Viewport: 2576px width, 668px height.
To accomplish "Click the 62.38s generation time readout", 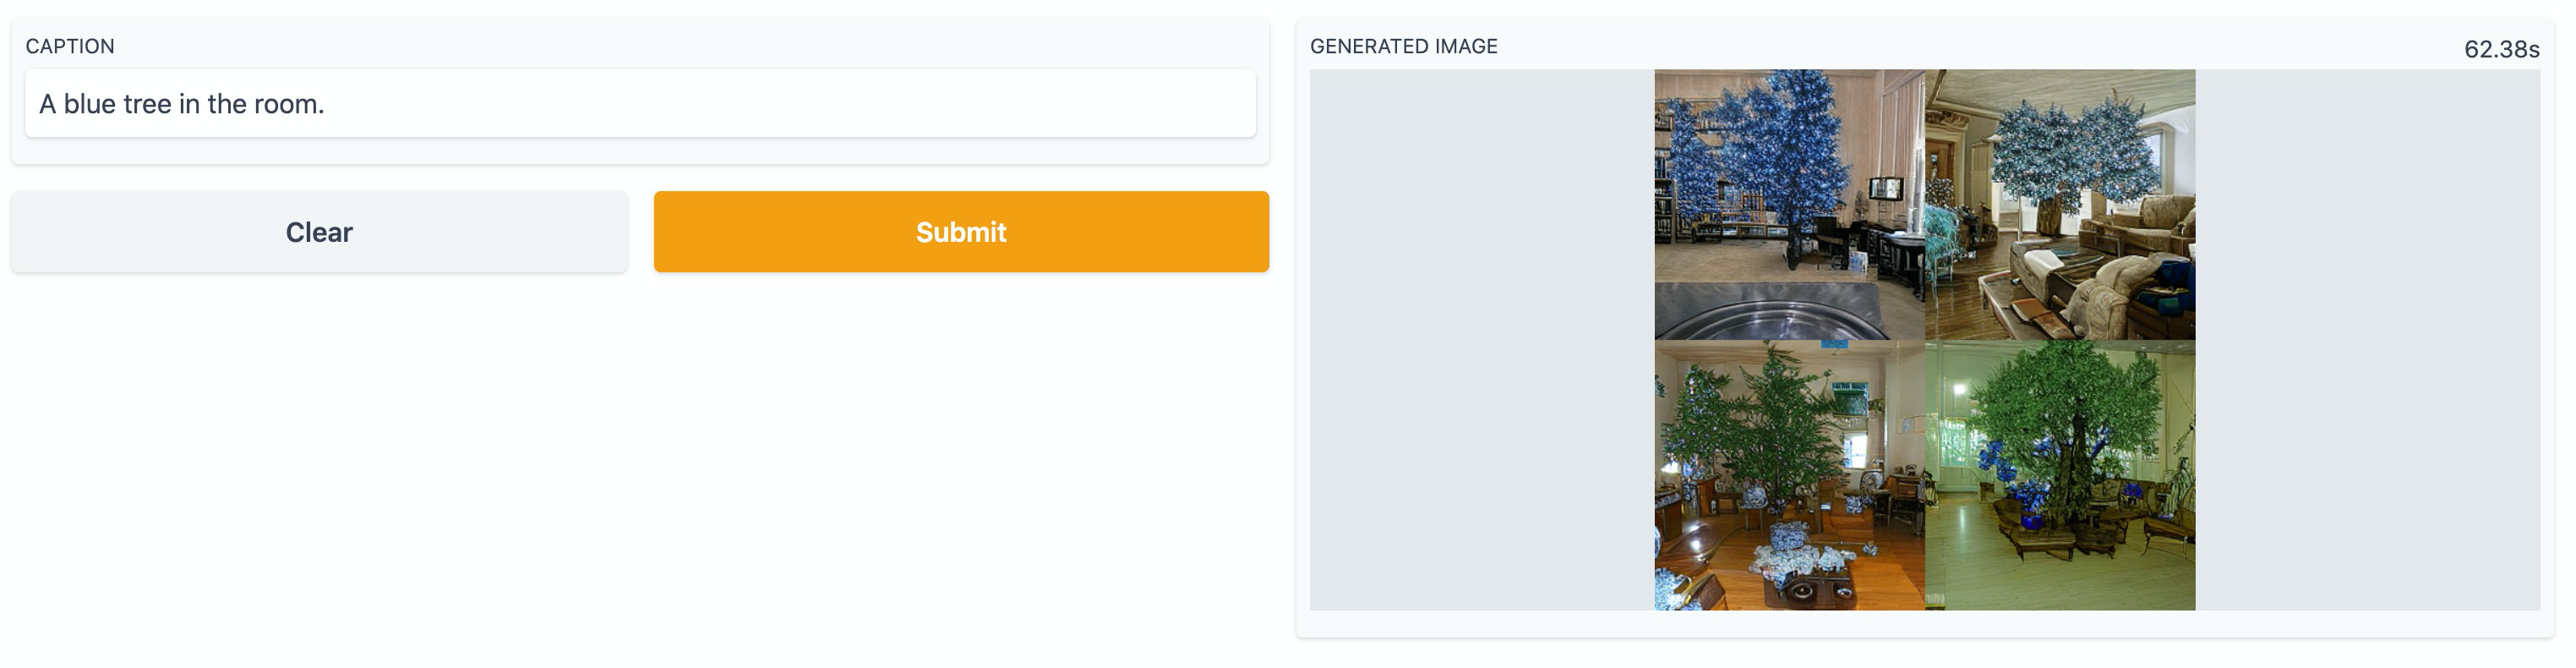I will point(2500,49).
